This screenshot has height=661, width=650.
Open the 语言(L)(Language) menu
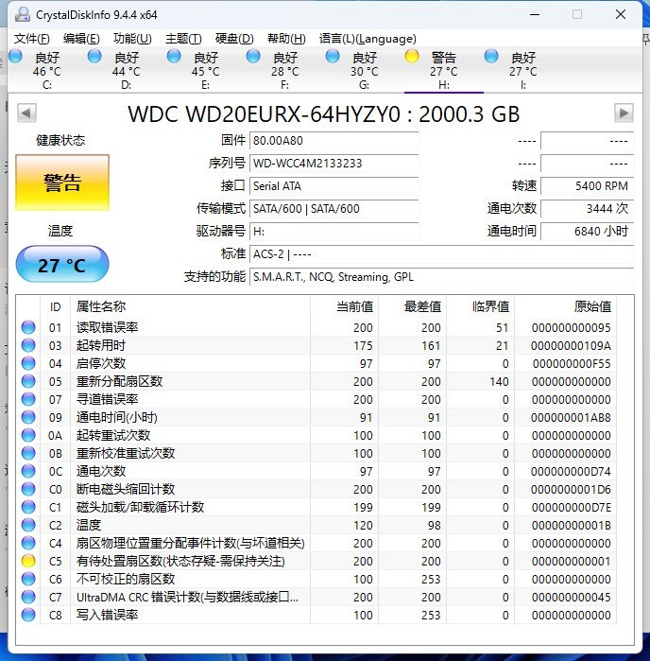368,39
